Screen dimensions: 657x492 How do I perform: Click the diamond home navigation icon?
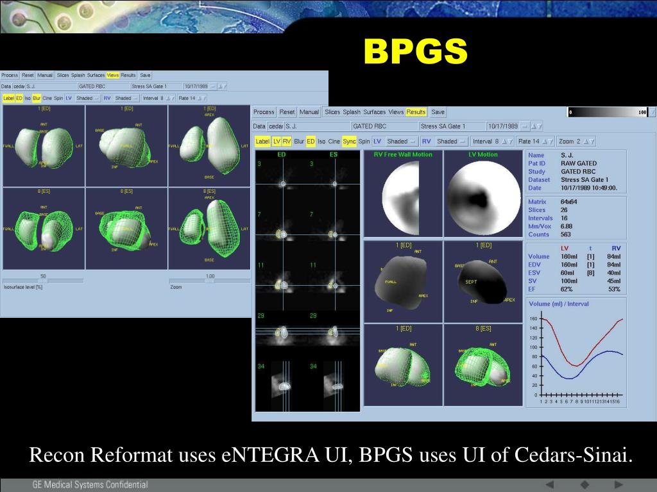(x=584, y=484)
